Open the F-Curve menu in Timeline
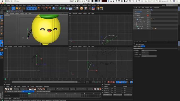Image resolution: width=180 pixels, height=101 pixels. [x=32, y=86]
